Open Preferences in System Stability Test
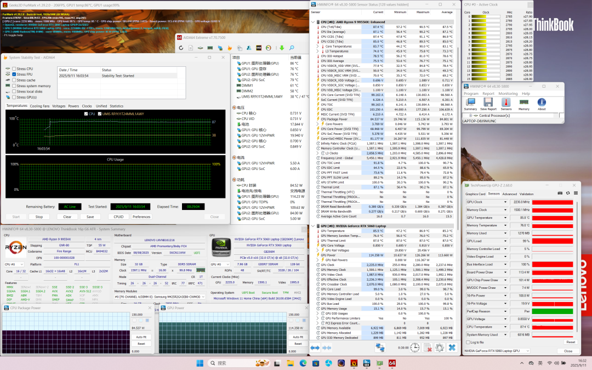This screenshot has height=370, width=592. pyautogui.click(x=141, y=217)
